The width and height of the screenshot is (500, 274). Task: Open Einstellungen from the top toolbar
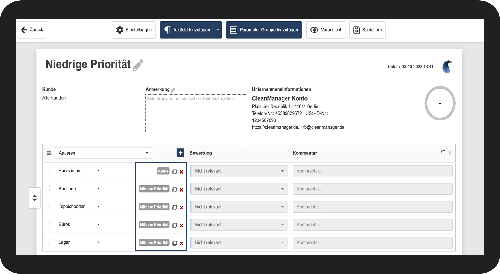(x=134, y=30)
